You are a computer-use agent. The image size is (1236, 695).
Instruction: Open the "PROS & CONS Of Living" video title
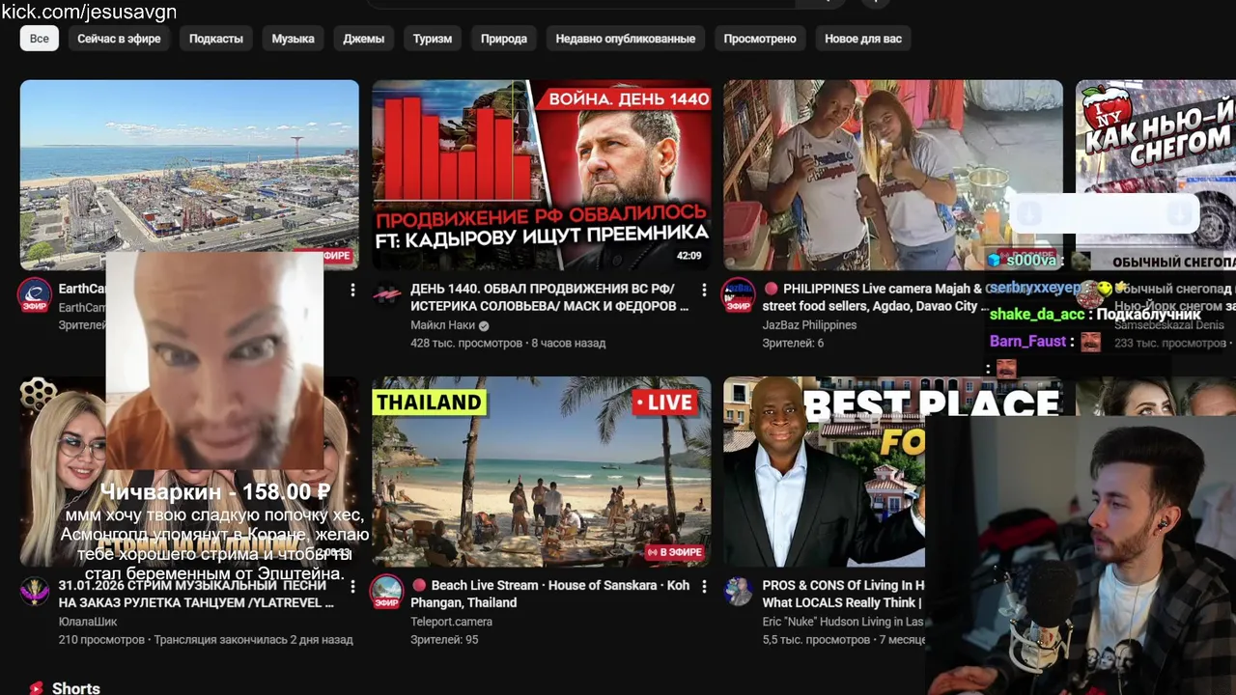(x=843, y=594)
